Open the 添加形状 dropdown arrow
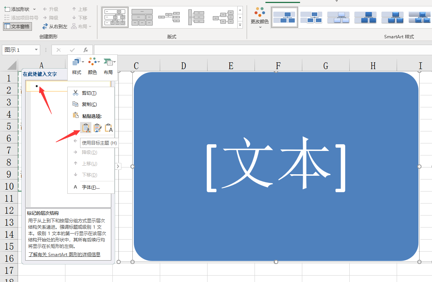 pyautogui.click(x=35, y=9)
